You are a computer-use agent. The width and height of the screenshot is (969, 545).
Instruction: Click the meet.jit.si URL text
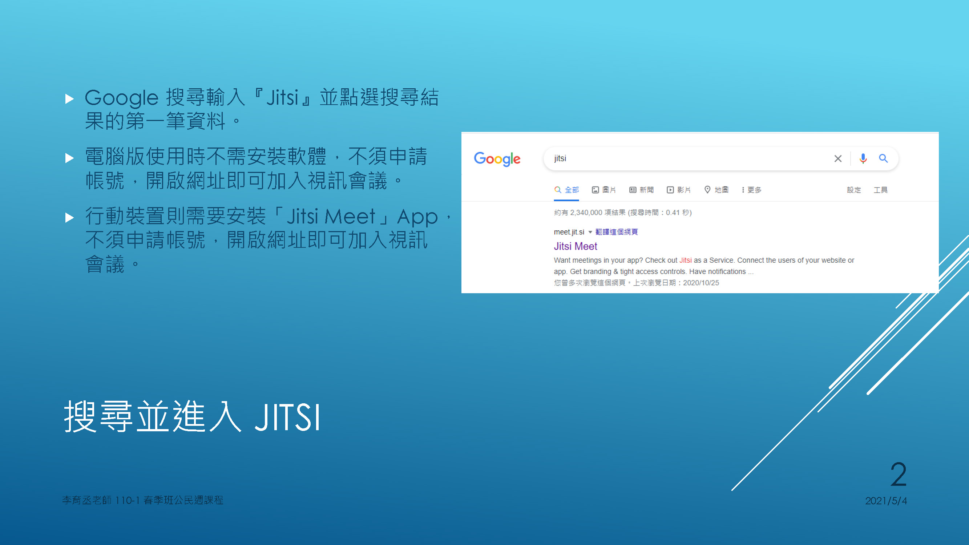569,232
